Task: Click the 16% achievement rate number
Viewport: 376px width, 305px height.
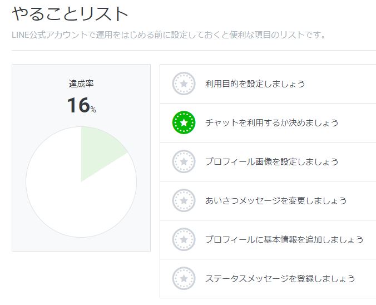Action: pyautogui.click(x=78, y=105)
